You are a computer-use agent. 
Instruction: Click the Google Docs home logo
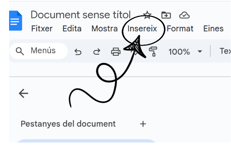pyautogui.click(x=16, y=21)
